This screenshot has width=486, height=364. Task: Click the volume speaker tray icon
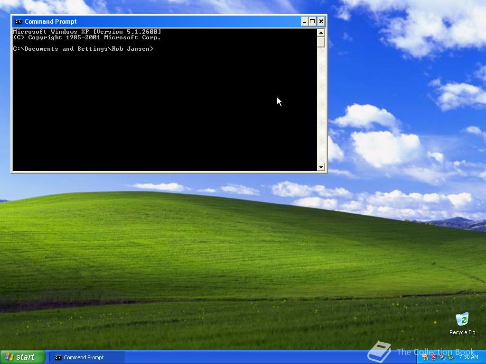pyautogui.click(x=442, y=357)
